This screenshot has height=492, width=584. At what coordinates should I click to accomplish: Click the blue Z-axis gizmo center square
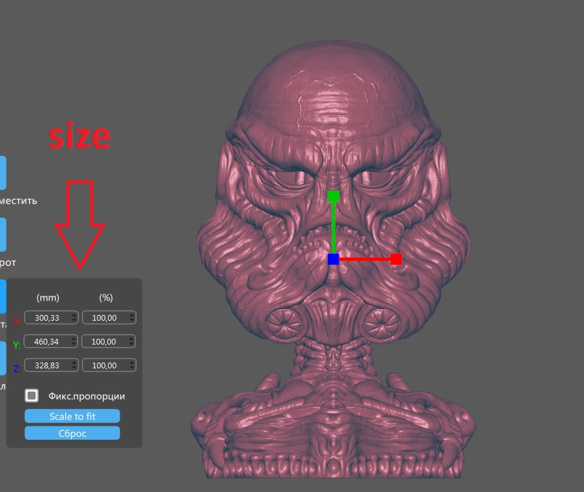[x=334, y=260]
